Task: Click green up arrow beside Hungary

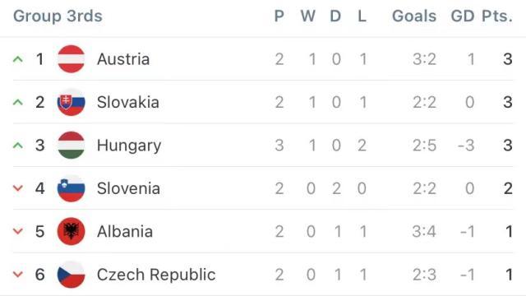Action: pos(18,146)
